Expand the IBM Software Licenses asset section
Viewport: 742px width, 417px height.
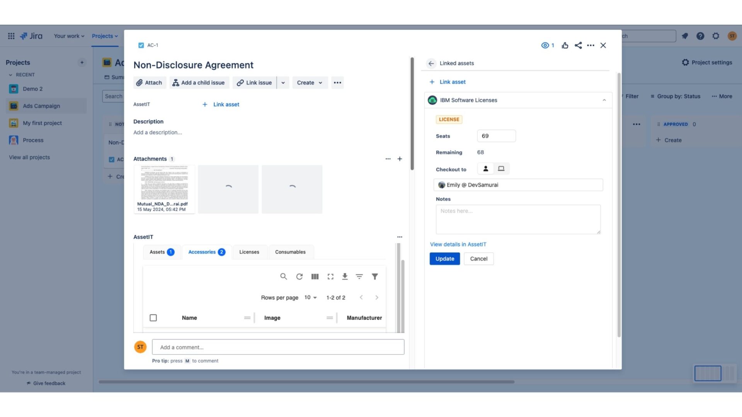[604, 100]
